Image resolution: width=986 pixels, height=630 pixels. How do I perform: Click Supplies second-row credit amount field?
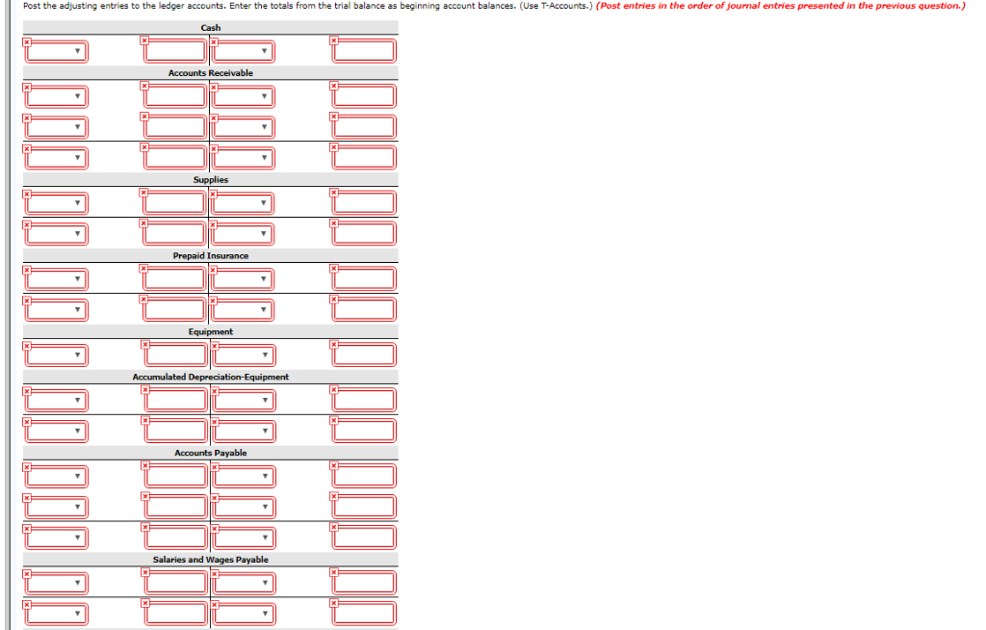[364, 233]
